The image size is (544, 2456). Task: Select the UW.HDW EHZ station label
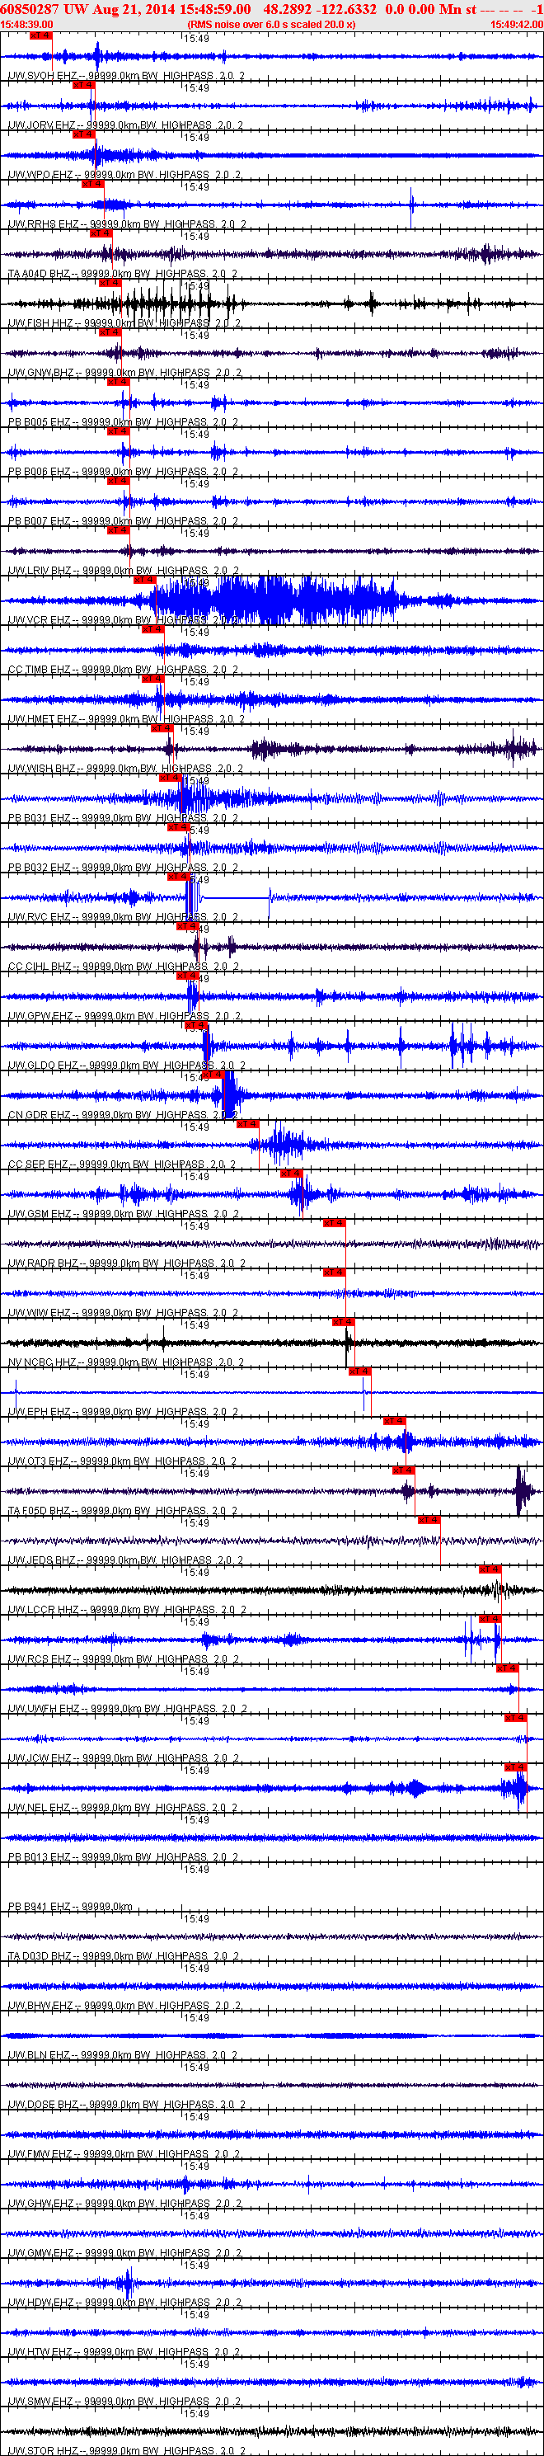tap(124, 2303)
